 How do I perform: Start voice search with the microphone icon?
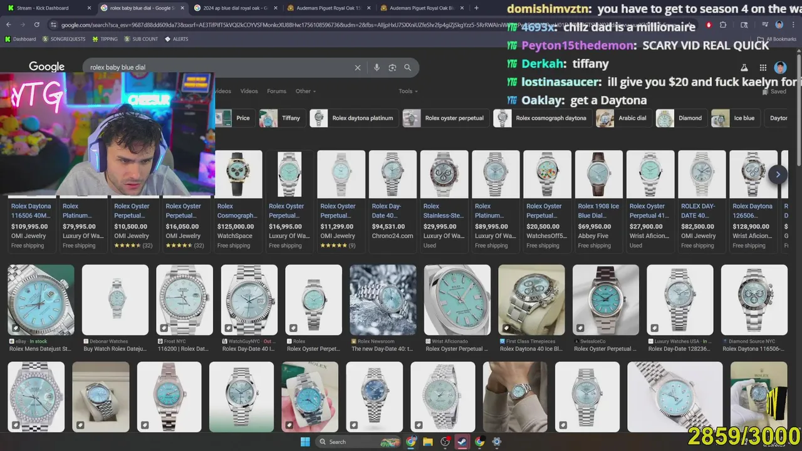[x=377, y=68]
